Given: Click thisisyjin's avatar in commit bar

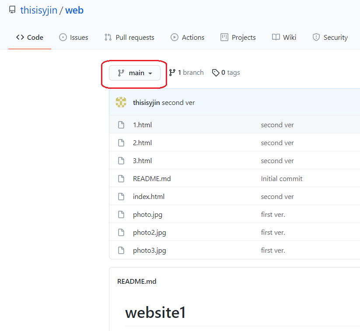Looking at the screenshot, I should (x=121, y=102).
